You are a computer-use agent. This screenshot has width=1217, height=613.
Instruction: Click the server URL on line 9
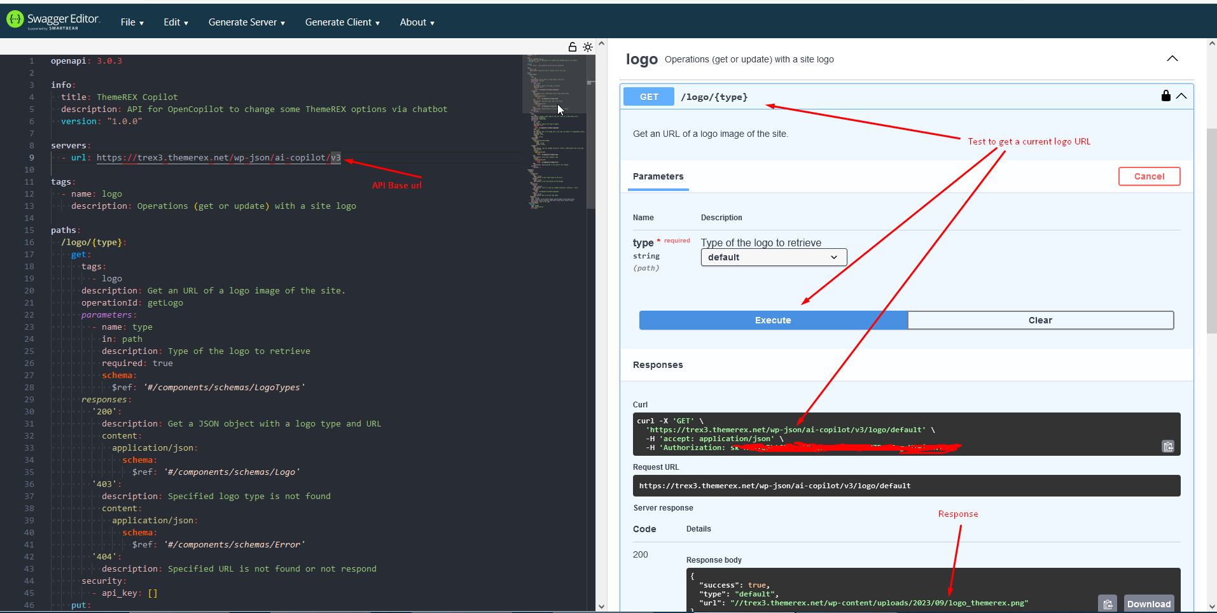click(x=218, y=158)
